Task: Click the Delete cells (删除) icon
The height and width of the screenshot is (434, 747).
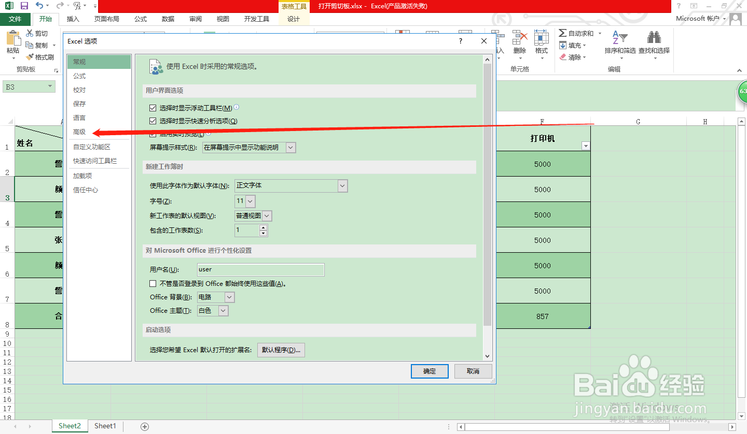Action: point(520,38)
